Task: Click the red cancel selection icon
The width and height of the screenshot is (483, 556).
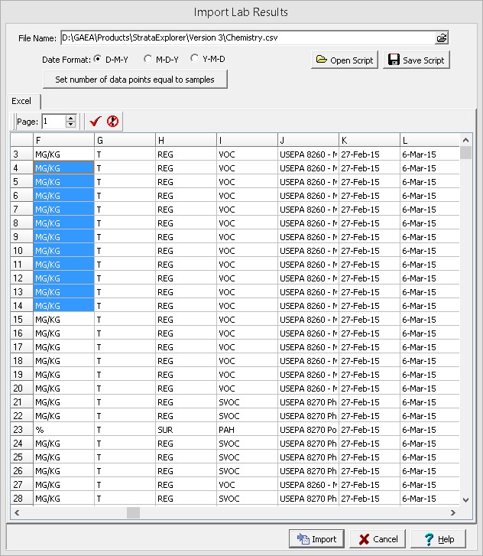Action: [x=112, y=121]
